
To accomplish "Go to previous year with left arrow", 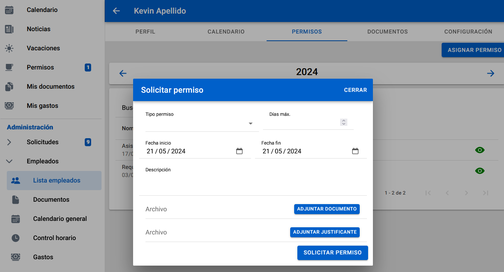I will 123,73.
